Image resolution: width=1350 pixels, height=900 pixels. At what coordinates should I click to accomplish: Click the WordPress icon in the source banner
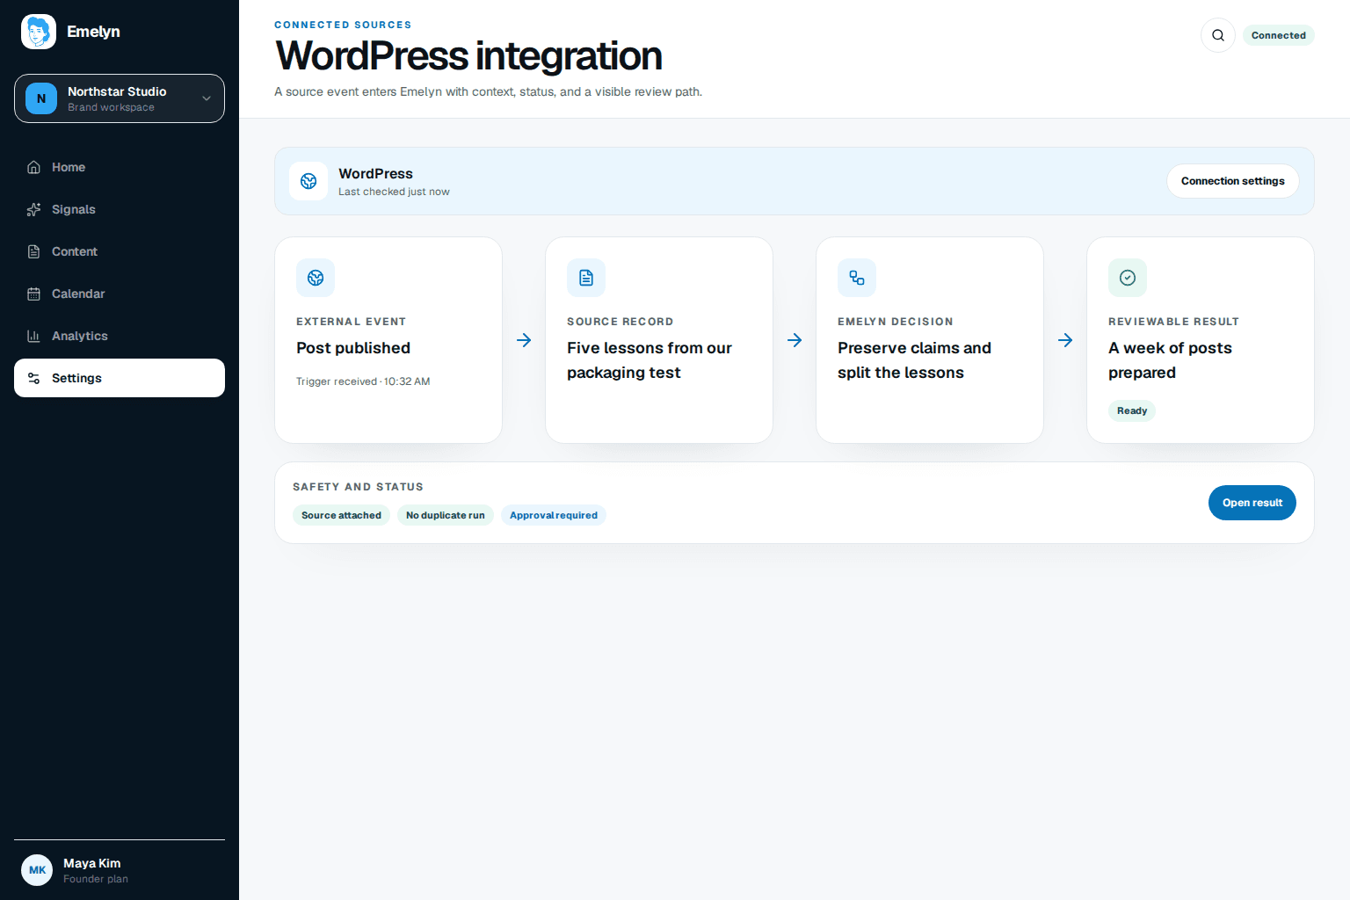pyautogui.click(x=308, y=181)
